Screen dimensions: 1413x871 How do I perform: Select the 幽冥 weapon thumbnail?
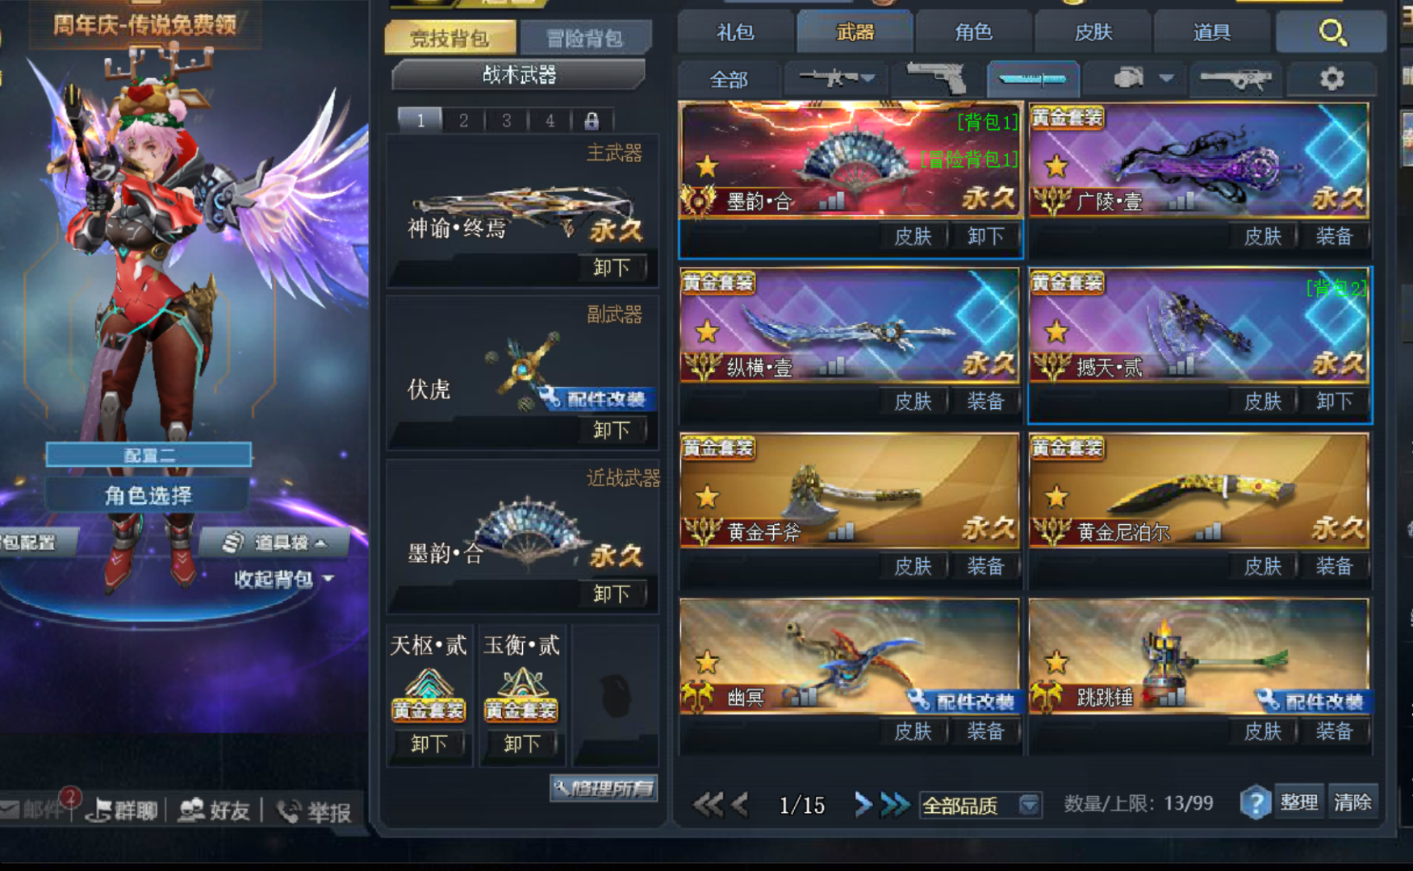850,656
